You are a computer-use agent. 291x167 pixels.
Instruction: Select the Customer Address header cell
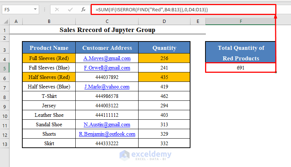point(107,48)
